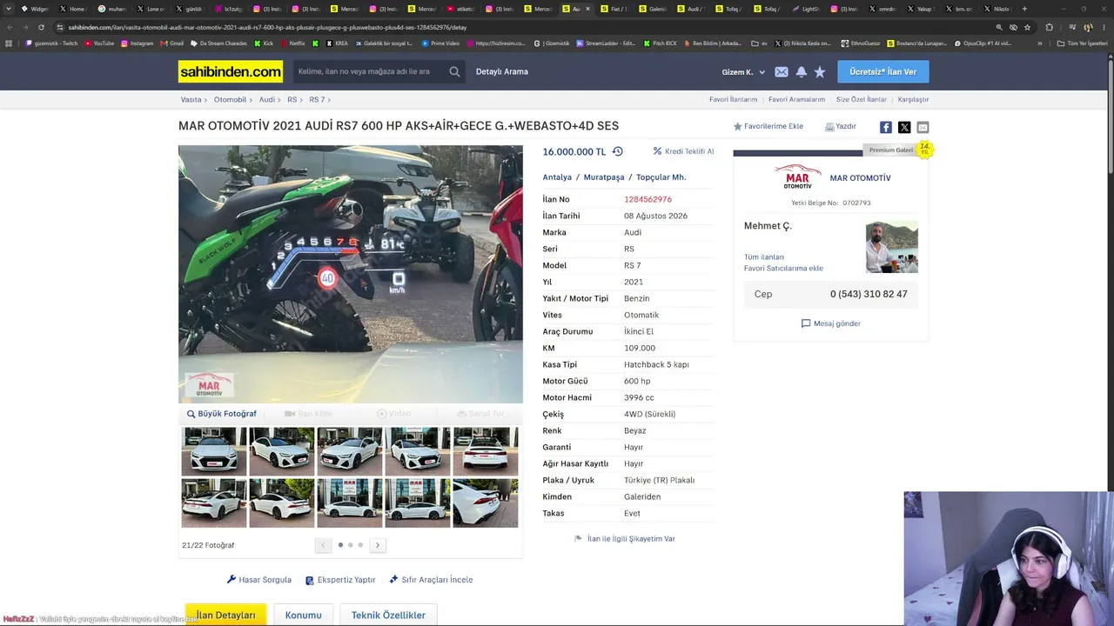This screenshot has height=626, width=1114.
Task: Click Favorilerime Ekle to favorite the listing
Action: pyautogui.click(x=768, y=127)
